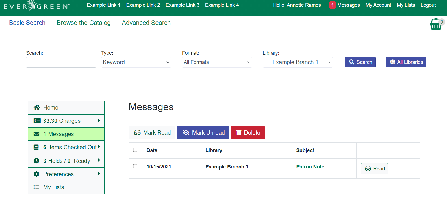
Task: Open My Lists in the sidebar
Action: tap(66, 187)
